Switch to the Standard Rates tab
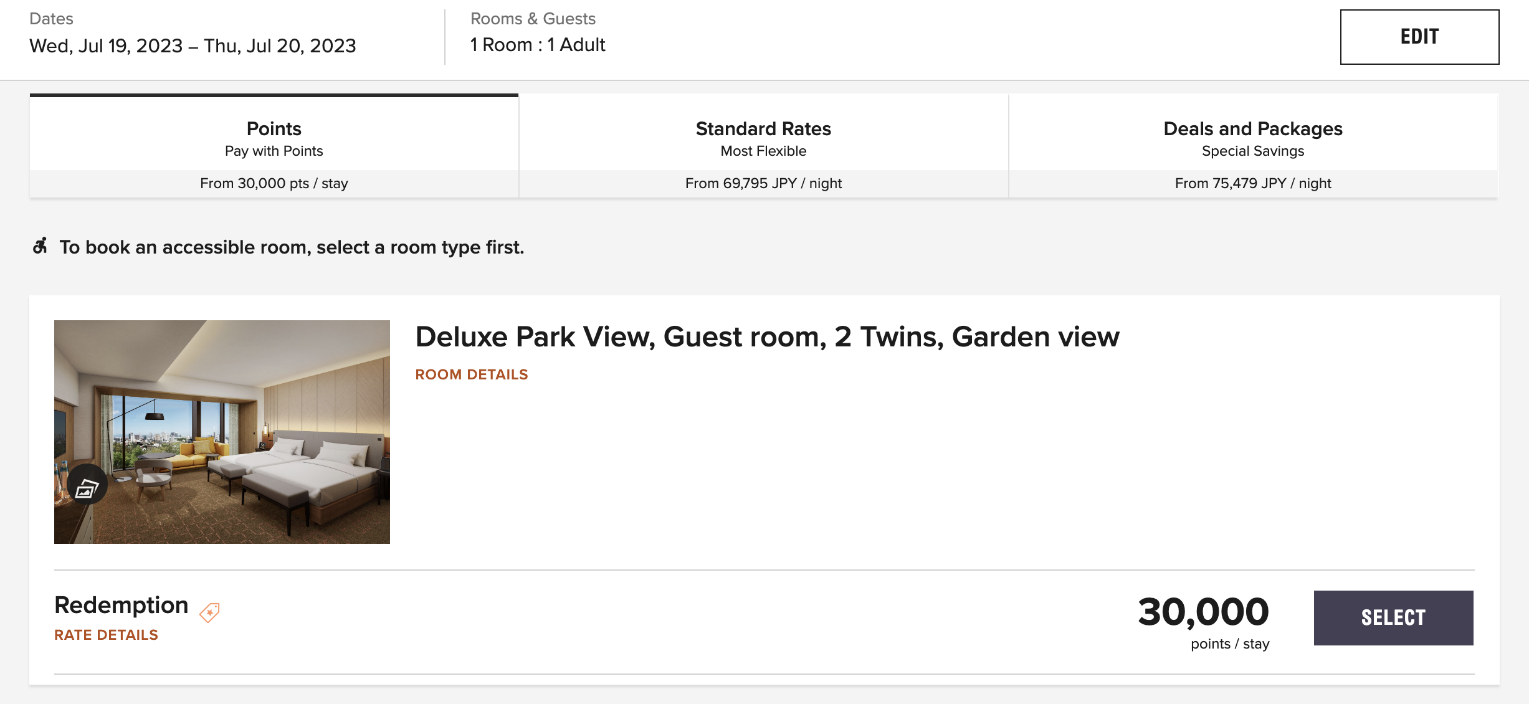The image size is (1529, 704). click(x=763, y=146)
